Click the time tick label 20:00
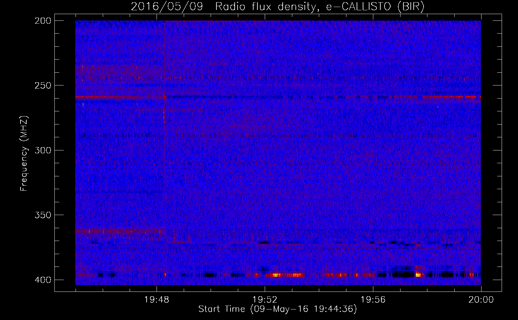518x320 pixels. 481,300
